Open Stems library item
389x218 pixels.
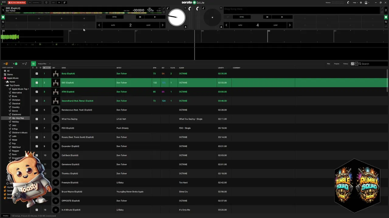10,74
